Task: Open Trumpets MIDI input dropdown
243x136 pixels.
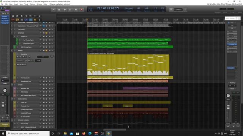Action: [21, 64]
